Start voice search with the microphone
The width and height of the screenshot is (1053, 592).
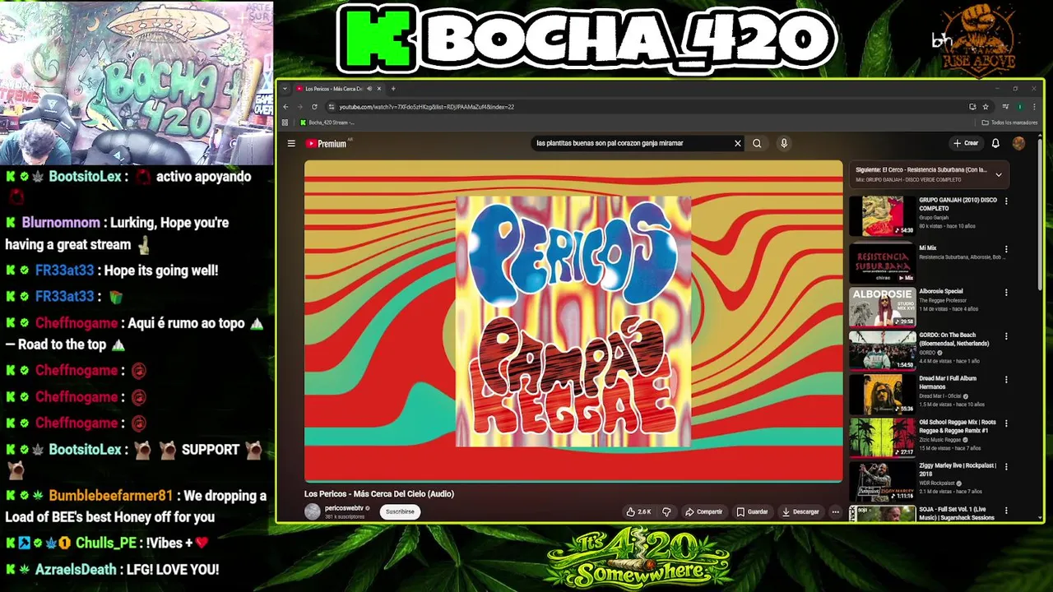784,143
